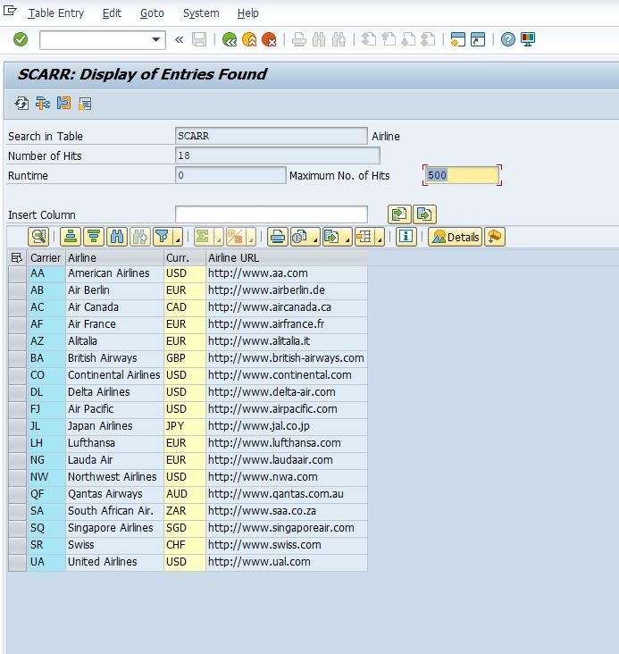Select the row selector for Air Canada
The image size is (619, 654).
[x=17, y=308]
